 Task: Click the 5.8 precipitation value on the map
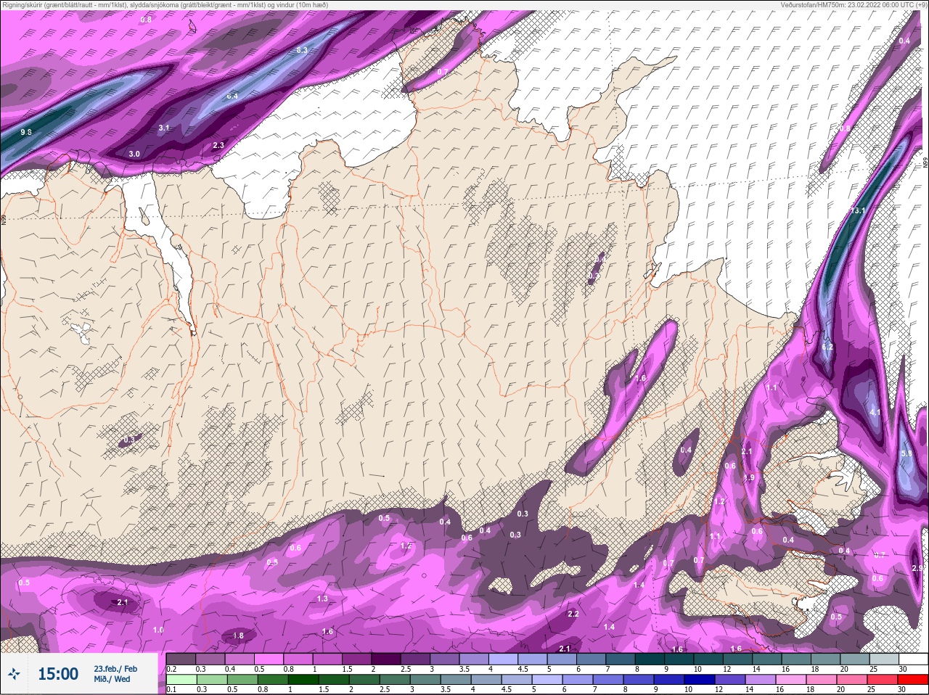pos(907,453)
